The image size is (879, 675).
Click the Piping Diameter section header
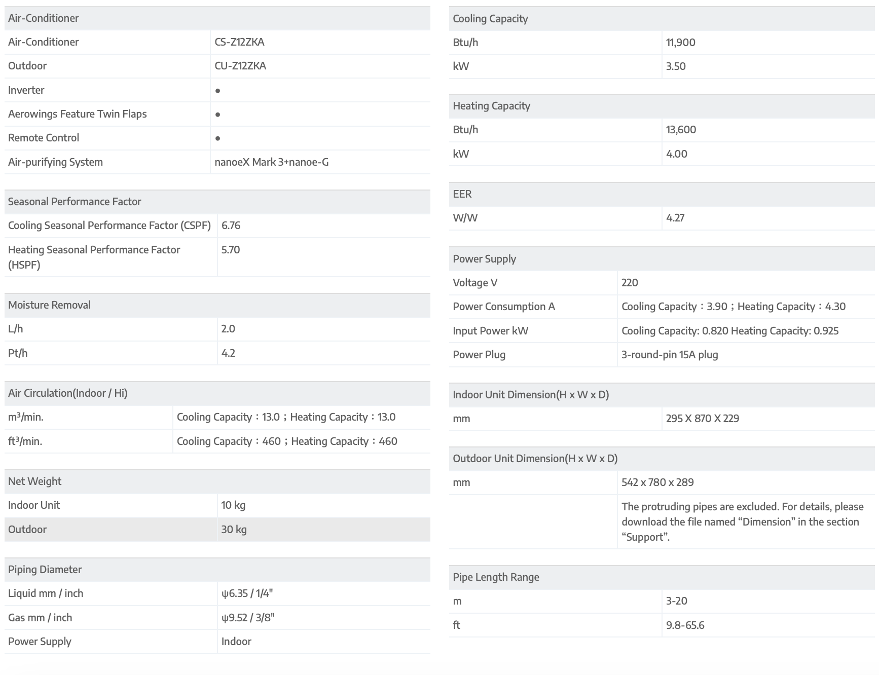[x=45, y=570]
